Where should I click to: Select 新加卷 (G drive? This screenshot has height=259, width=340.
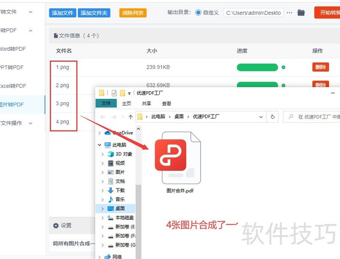tap(125, 245)
